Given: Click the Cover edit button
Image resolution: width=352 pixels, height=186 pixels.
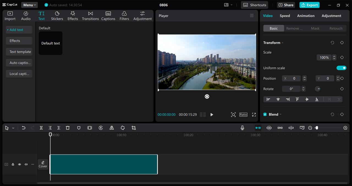Looking at the screenshot, I should coord(43,164).
